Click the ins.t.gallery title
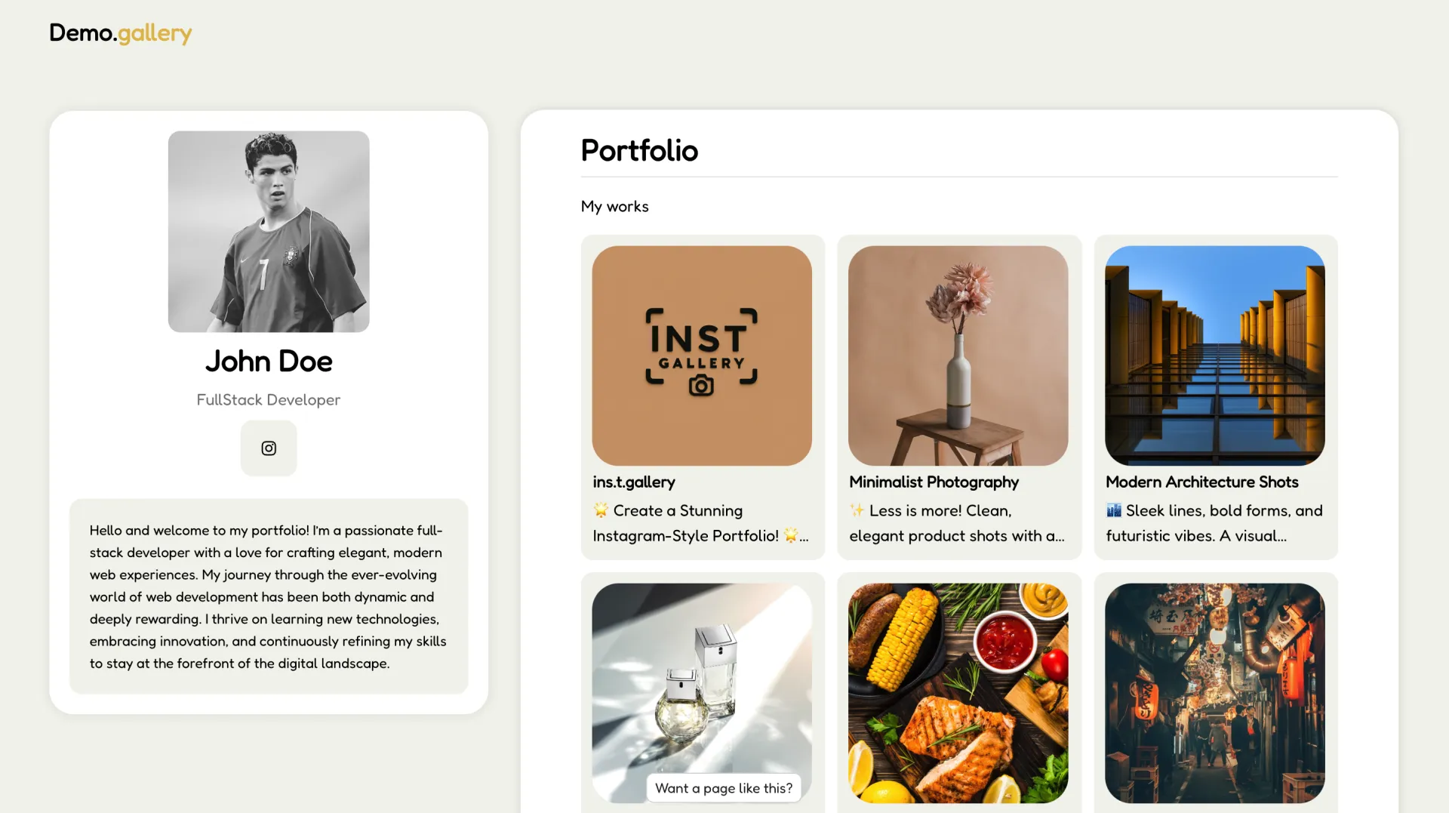 click(634, 482)
